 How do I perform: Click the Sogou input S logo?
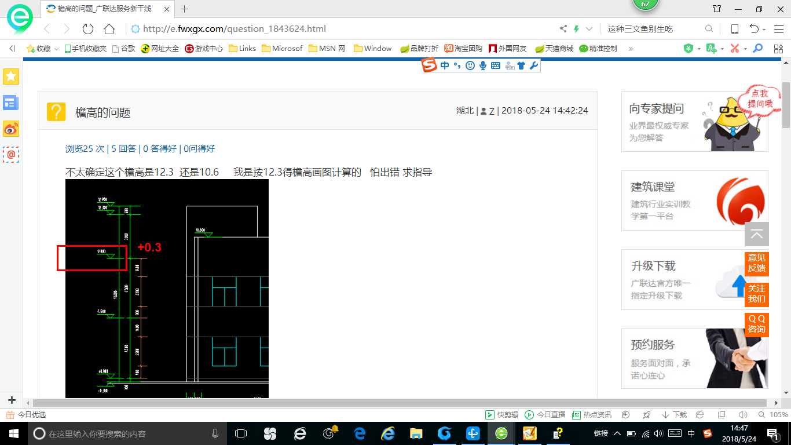[x=429, y=65]
